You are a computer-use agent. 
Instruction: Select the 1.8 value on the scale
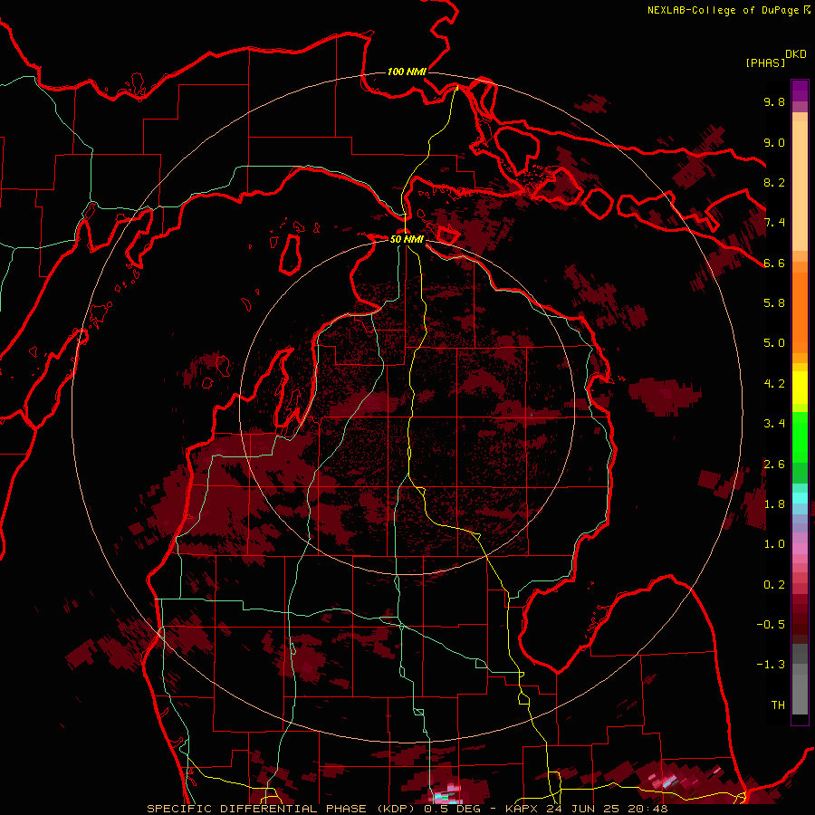tap(774, 504)
